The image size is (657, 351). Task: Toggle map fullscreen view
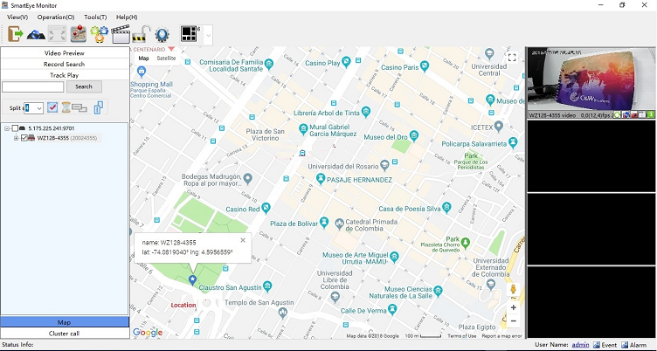tap(512, 58)
